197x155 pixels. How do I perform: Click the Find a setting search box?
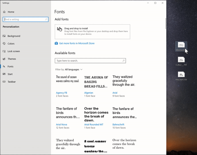pos(25,19)
